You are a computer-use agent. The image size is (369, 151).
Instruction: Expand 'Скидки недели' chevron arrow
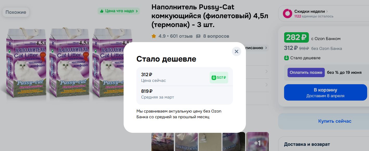click(327, 11)
